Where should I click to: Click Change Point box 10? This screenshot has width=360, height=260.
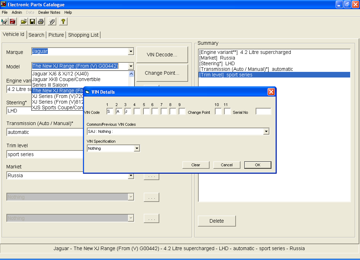tap(218, 112)
